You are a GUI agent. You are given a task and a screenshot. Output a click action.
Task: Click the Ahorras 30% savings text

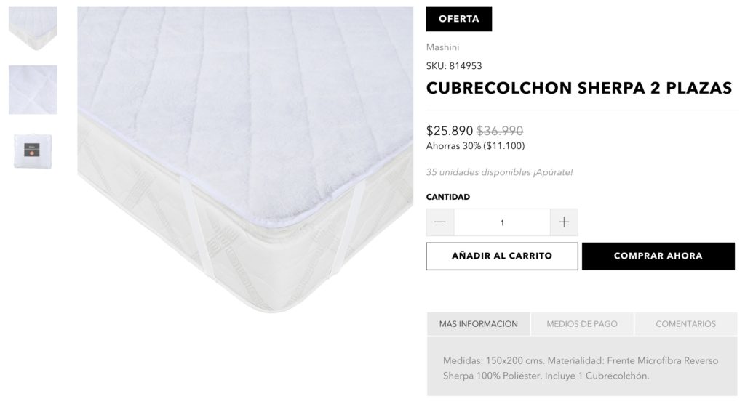click(x=475, y=146)
